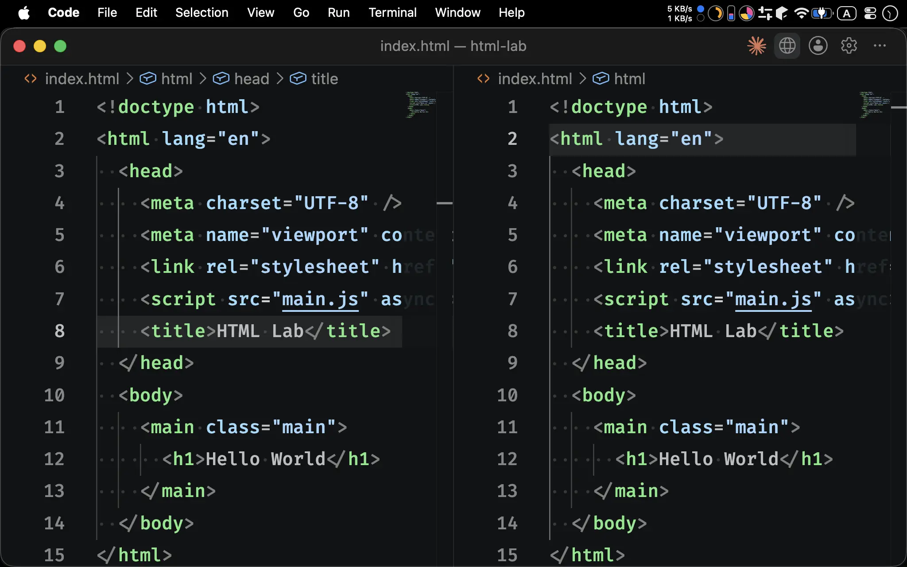Open Control Center toggles icon
The width and height of the screenshot is (907, 567).
(870, 13)
